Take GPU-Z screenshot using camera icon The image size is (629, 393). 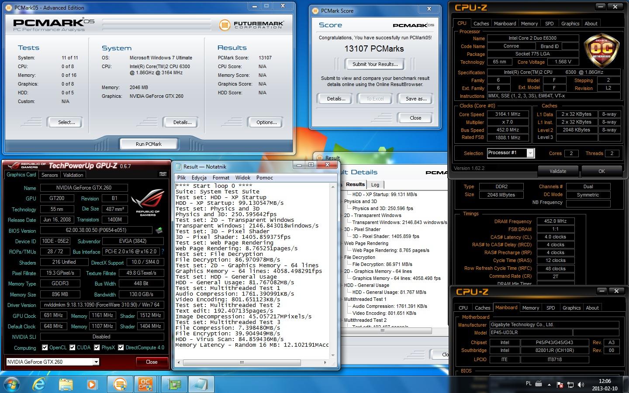tap(163, 174)
